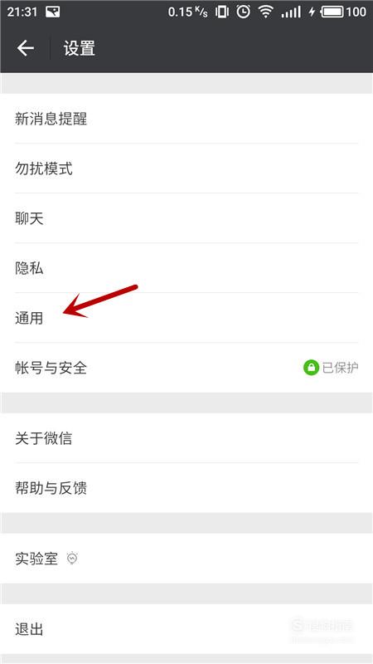Screen dimensions: 373x664
Task: Open the 关于微信 page
Action: pyautogui.click(x=186, y=438)
